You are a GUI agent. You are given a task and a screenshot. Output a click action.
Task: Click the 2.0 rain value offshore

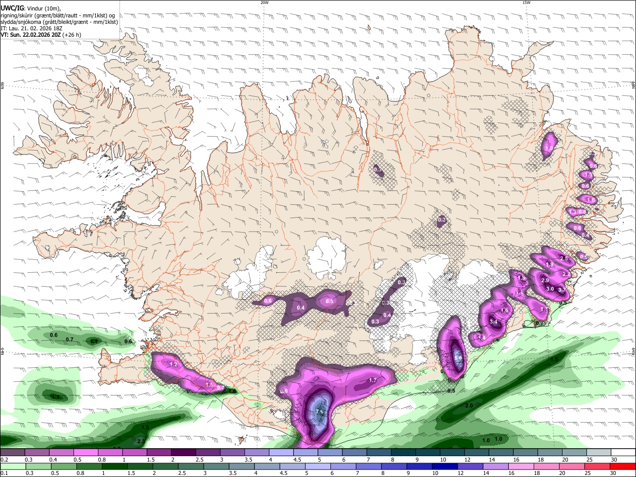469,405
